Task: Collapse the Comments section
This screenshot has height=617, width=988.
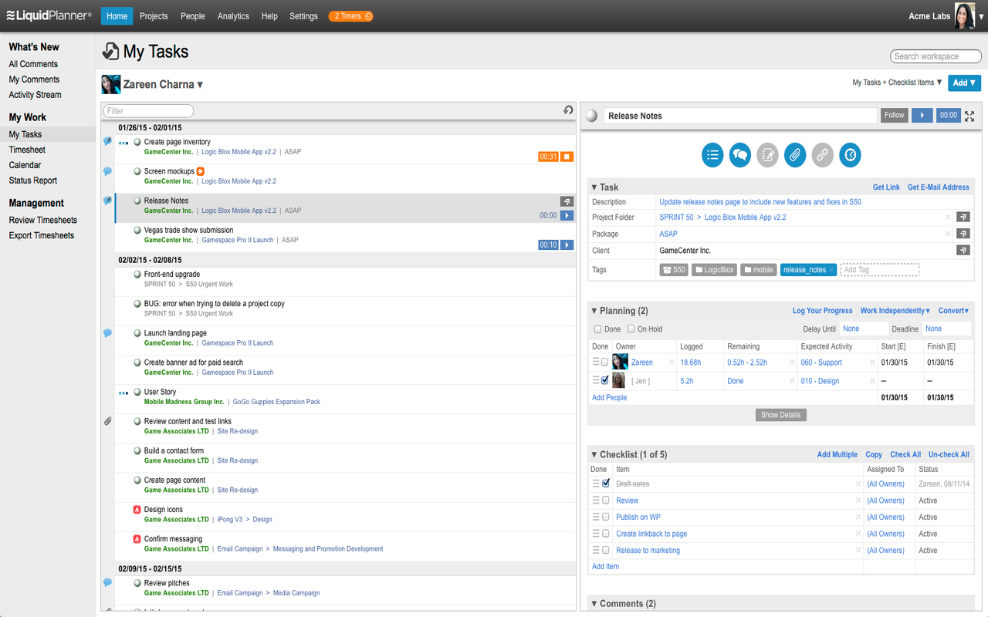Action: click(594, 603)
